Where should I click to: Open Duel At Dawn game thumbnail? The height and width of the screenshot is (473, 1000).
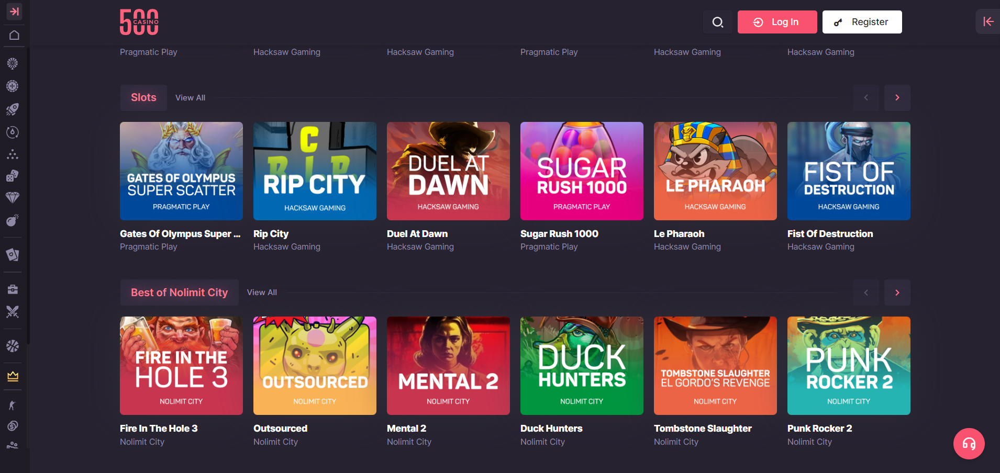click(x=448, y=171)
